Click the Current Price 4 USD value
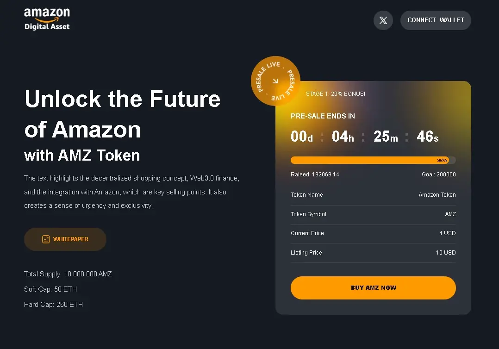Screen dimensions: 499x349 tap(448, 233)
